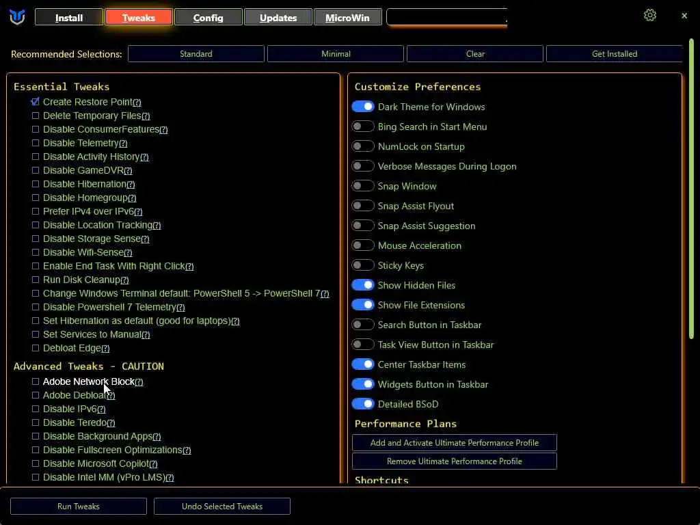Check Disable GameDVR checkbox

pos(36,170)
